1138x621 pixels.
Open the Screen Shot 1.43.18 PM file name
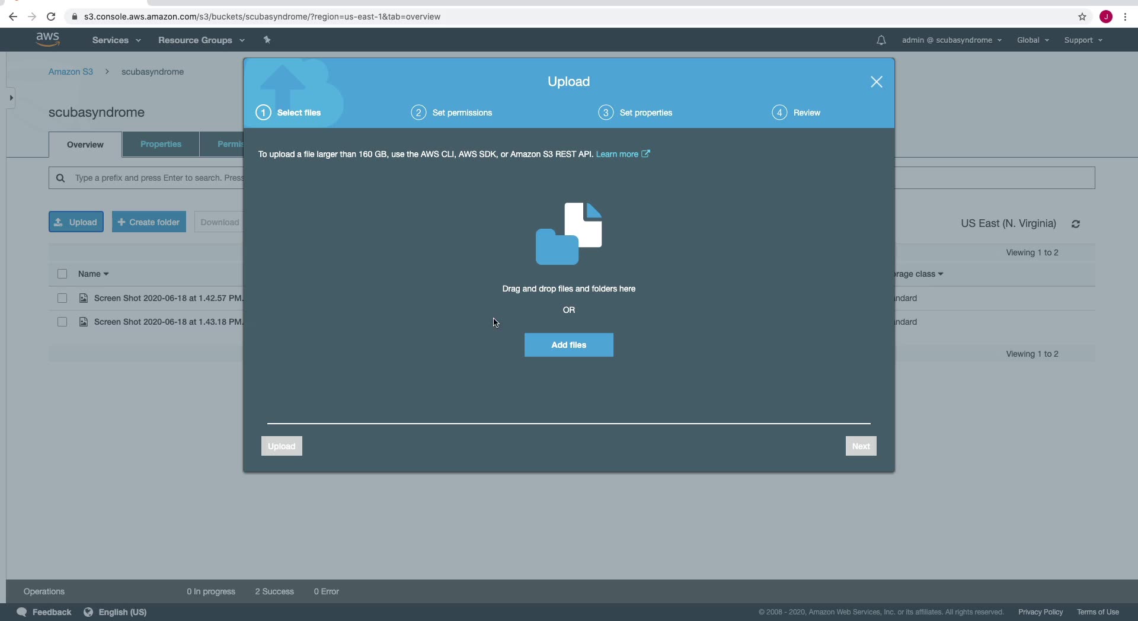[x=168, y=322]
